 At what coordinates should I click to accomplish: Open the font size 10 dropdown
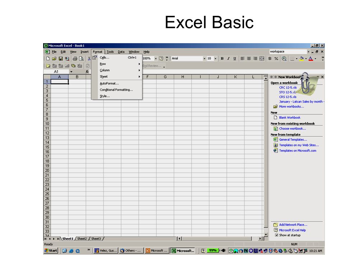click(215, 59)
